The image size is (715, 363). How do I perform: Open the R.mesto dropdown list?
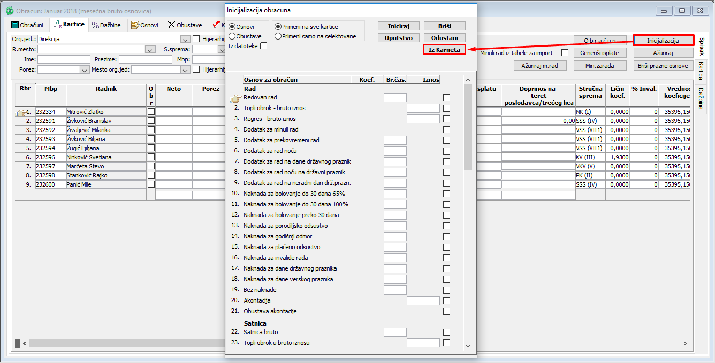(150, 49)
